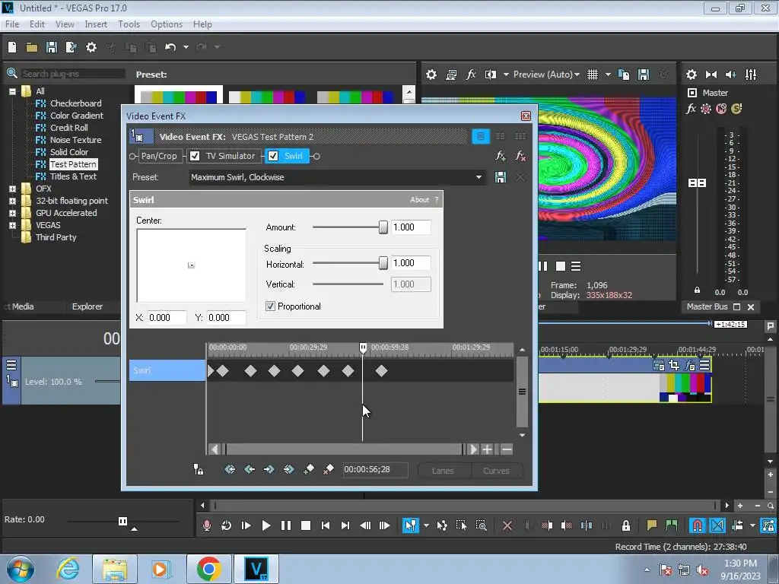Toggle Auto Crossfades button in the bottom toolbar

point(717,525)
